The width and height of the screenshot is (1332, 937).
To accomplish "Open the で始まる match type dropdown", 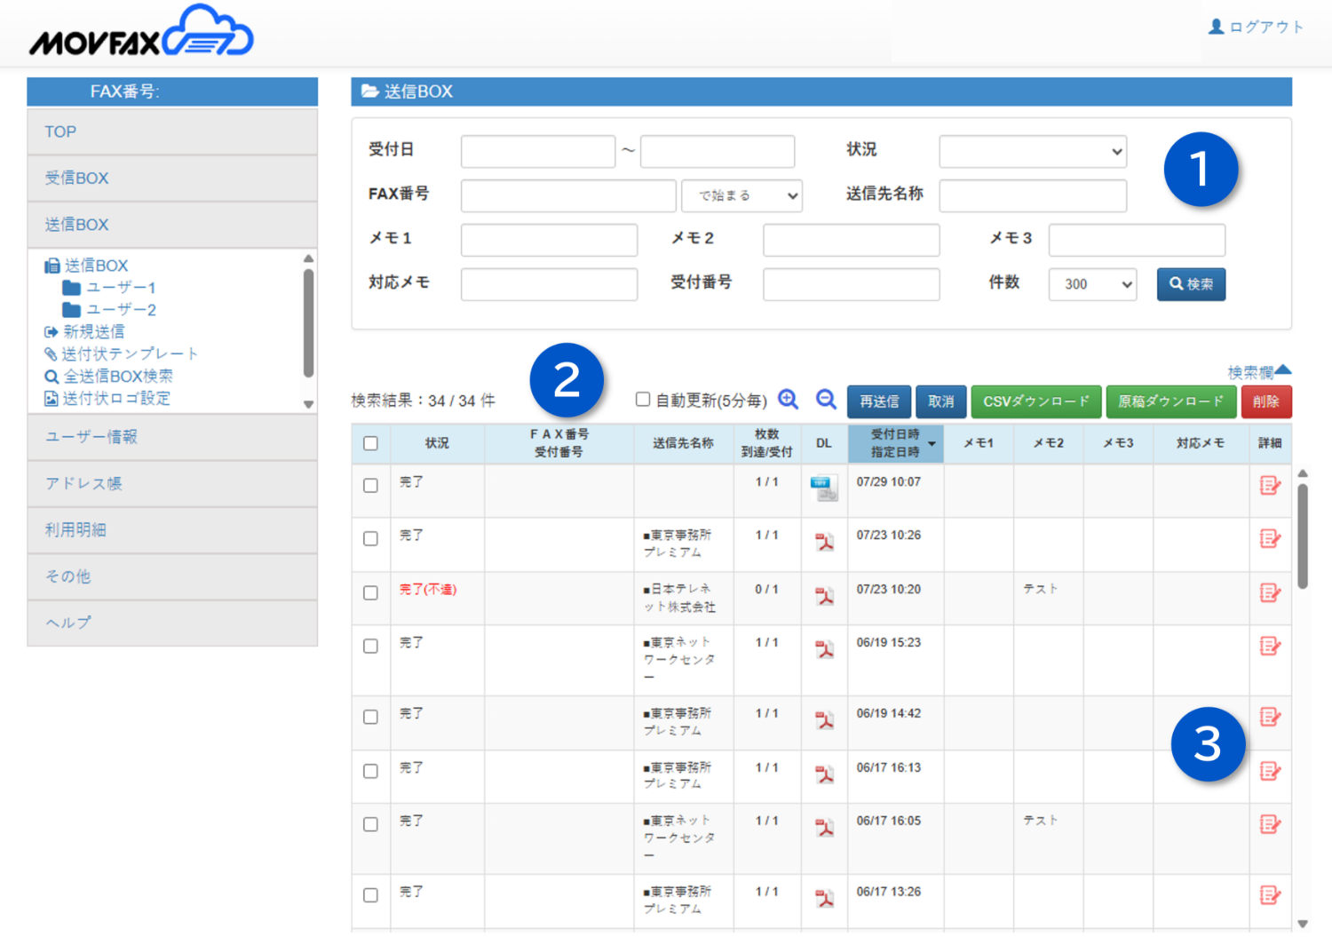I will tap(741, 195).
